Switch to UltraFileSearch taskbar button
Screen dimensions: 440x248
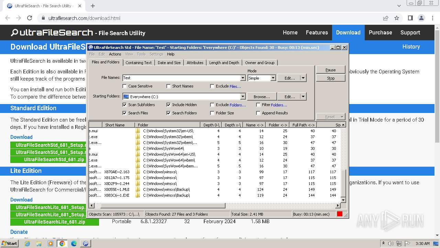pos(86,244)
